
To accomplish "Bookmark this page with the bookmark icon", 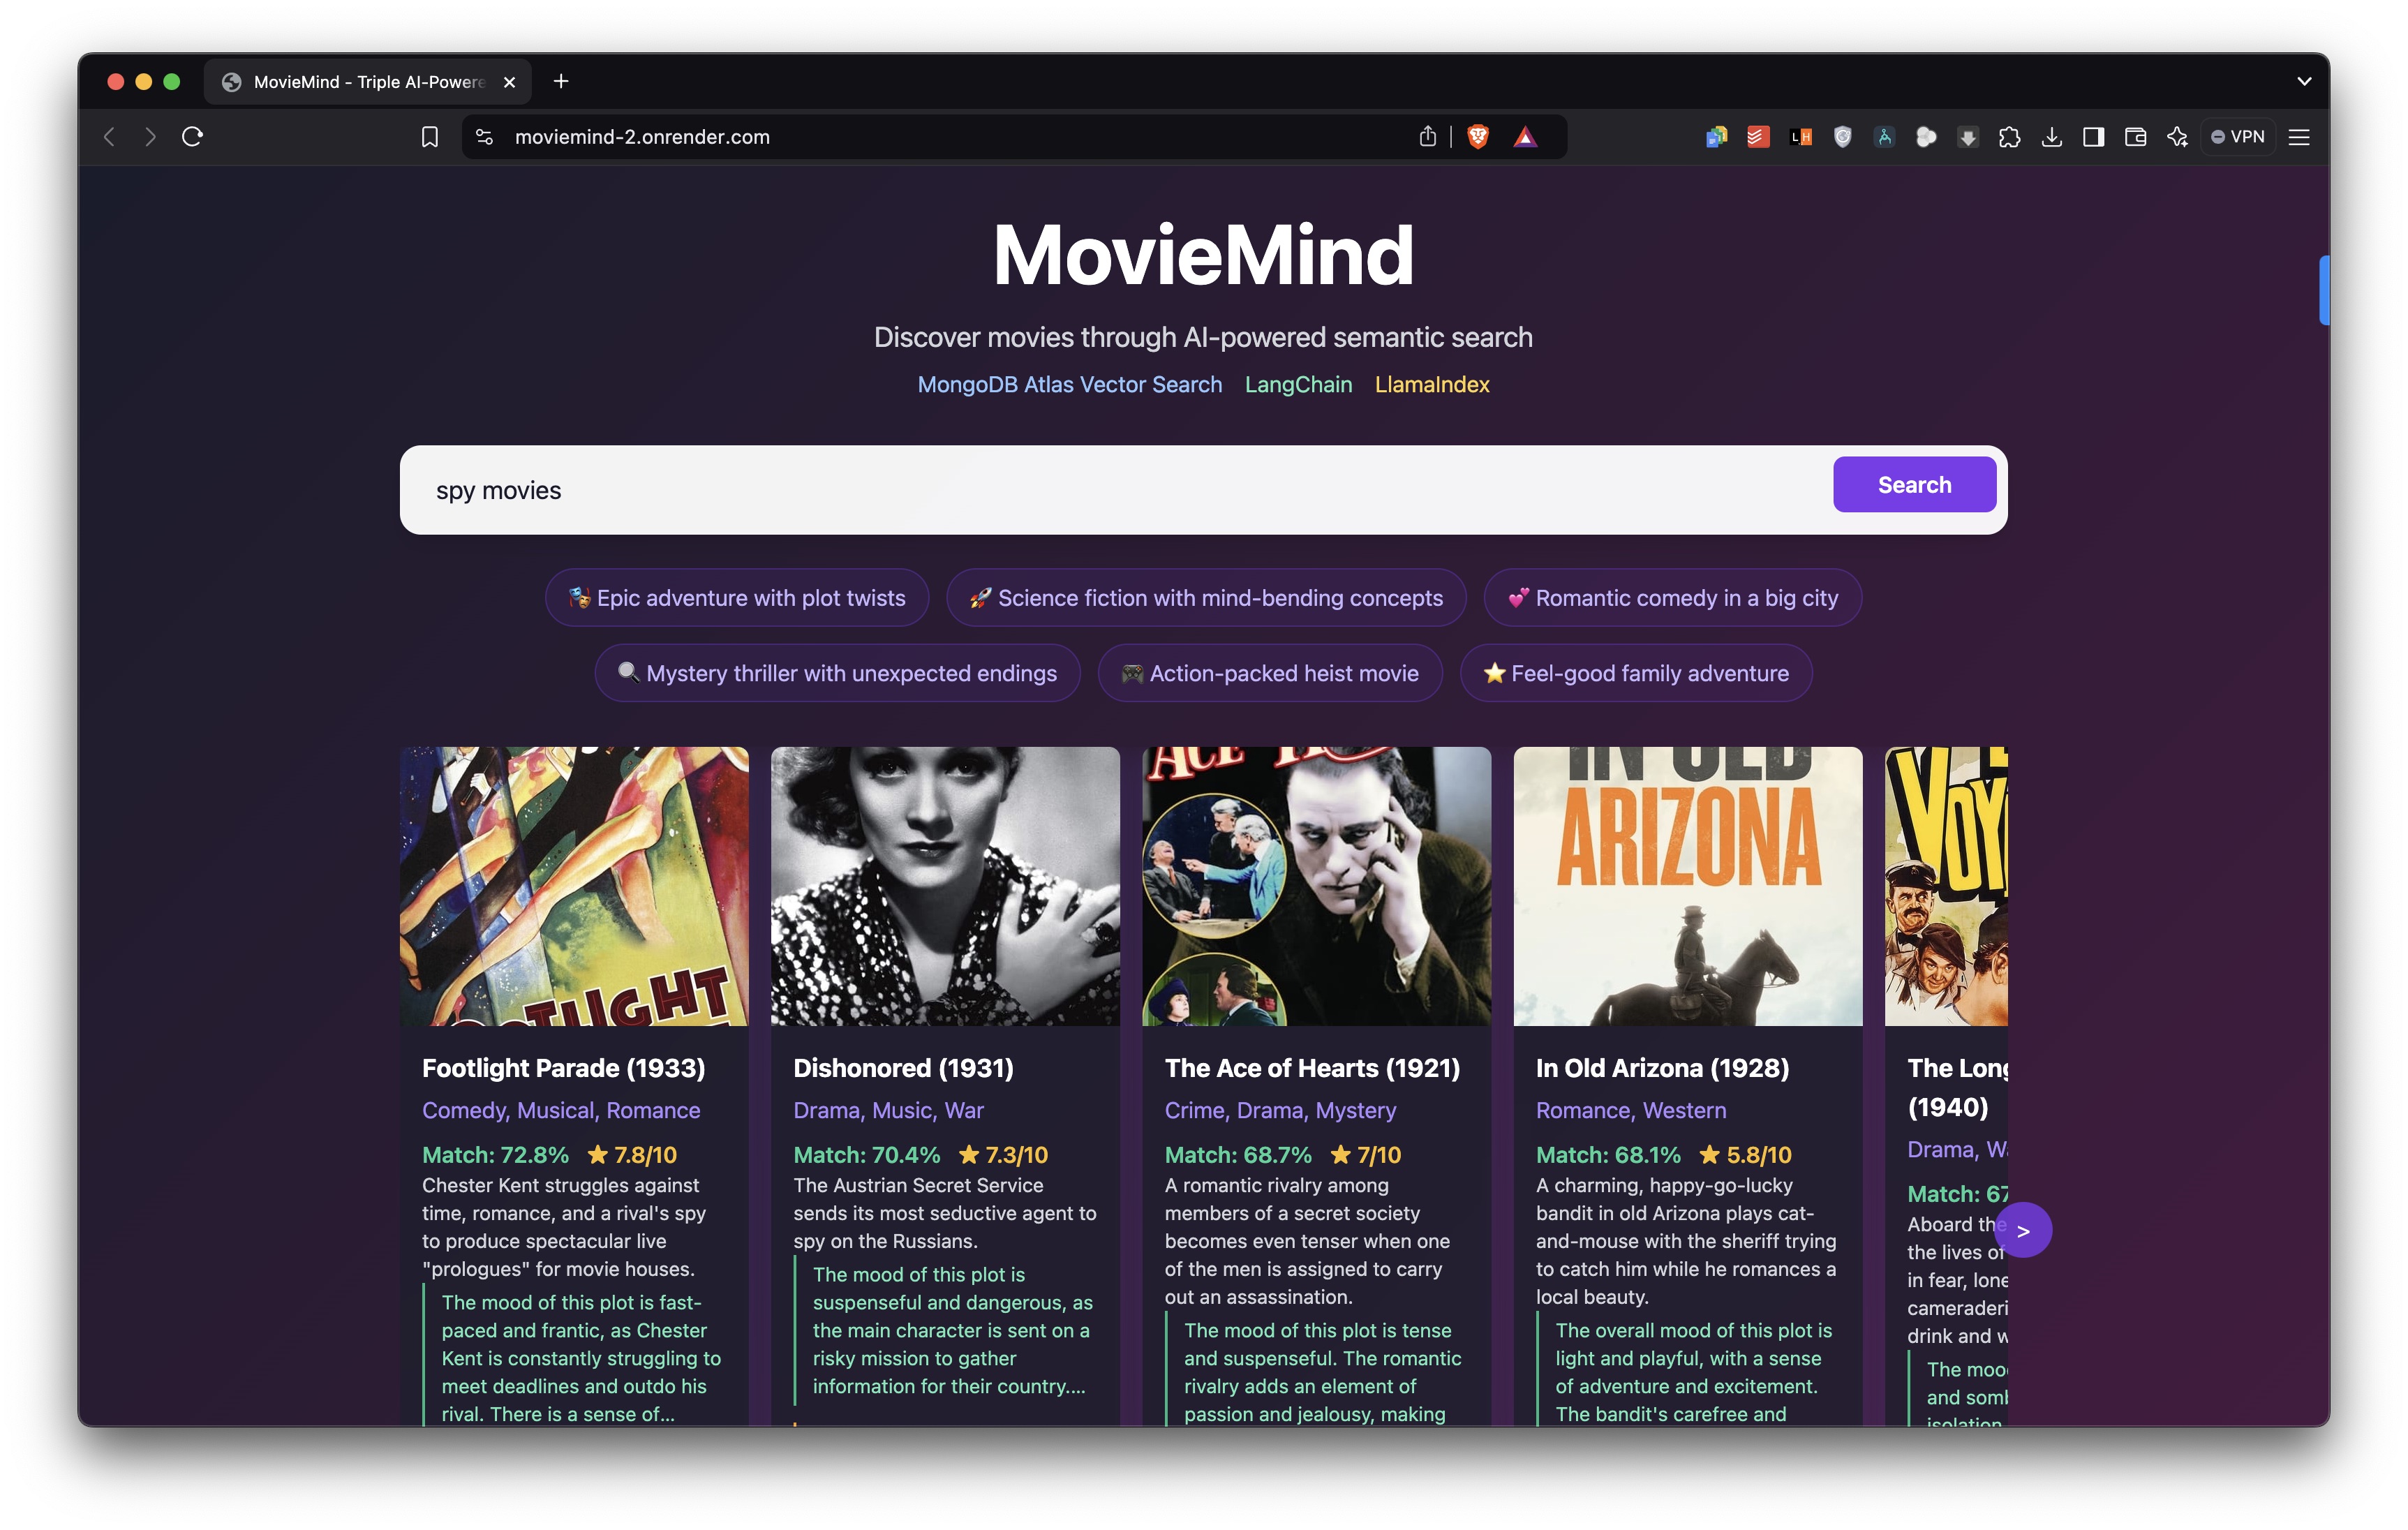I will pos(429,137).
